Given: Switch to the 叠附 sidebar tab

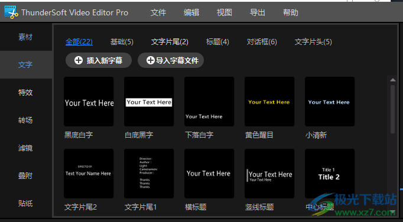Looking at the screenshot, I should point(25,176).
